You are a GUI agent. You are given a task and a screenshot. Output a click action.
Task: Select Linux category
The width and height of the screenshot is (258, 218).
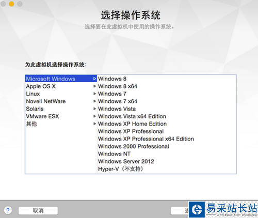click(x=61, y=94)
